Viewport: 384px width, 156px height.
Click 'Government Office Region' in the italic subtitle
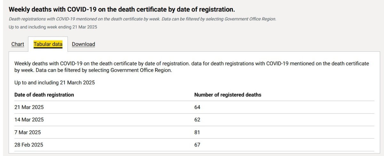(x=250, y=19)
